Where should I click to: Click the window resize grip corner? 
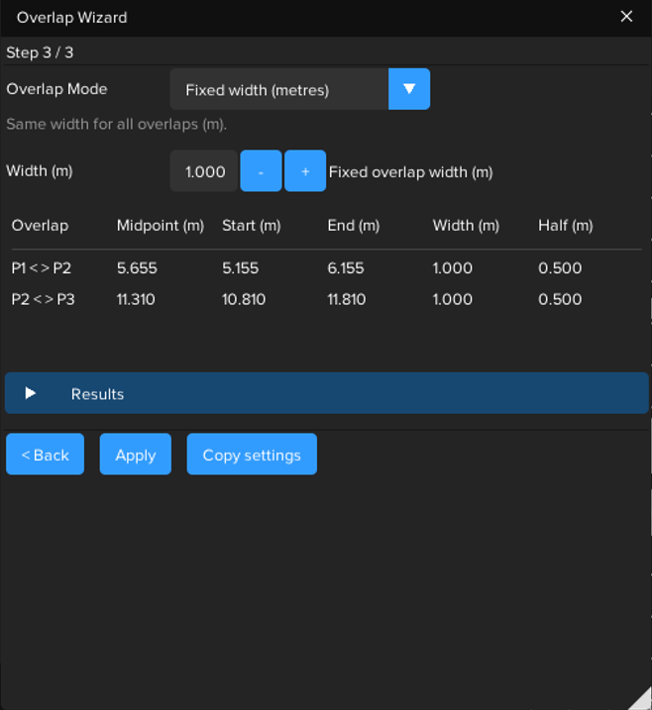coord(640,699)
